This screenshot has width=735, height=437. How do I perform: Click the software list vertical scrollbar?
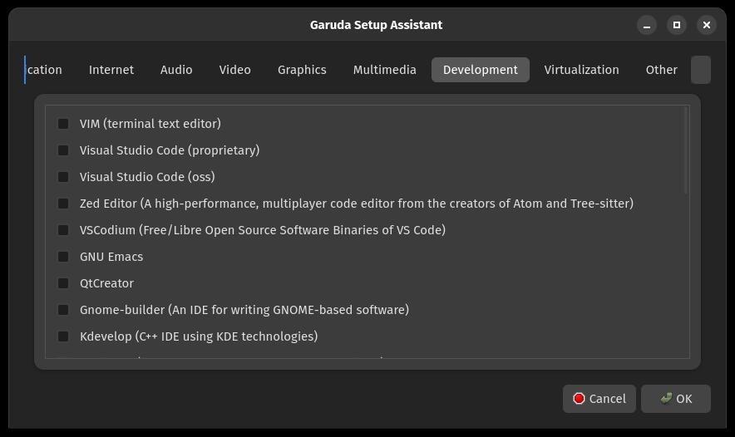point(686,150)
